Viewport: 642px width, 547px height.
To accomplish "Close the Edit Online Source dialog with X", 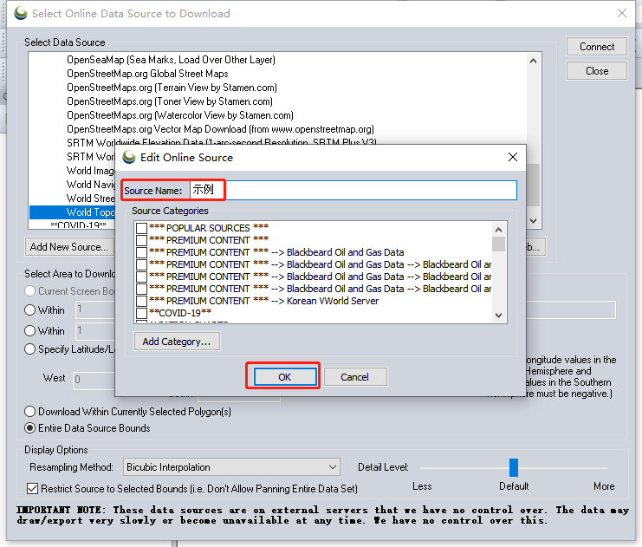I will point(513,157).
